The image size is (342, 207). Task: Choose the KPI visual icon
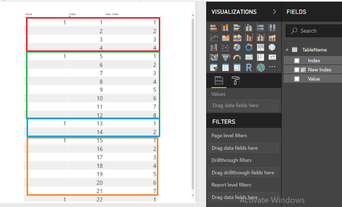click(272, 57)
